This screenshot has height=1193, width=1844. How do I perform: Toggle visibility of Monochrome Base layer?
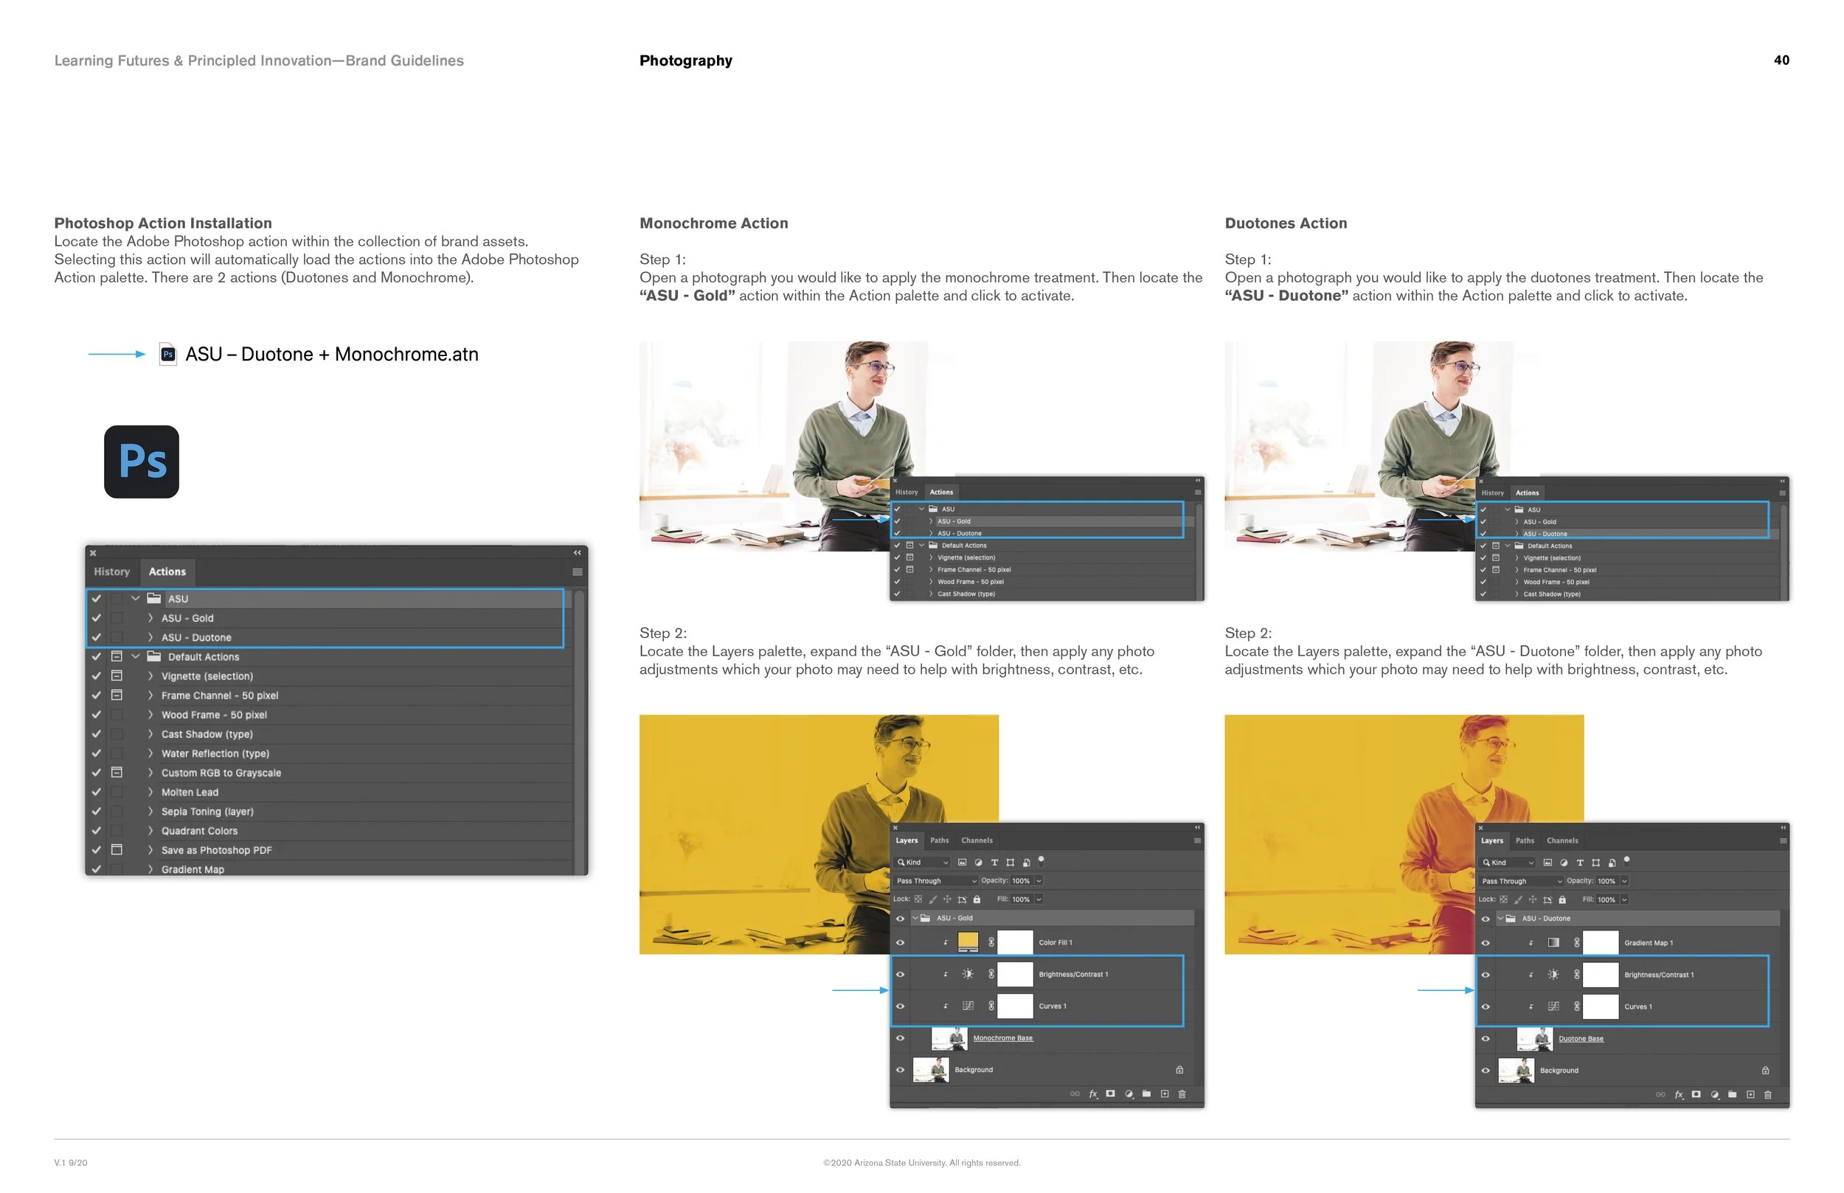(901, 1038)
